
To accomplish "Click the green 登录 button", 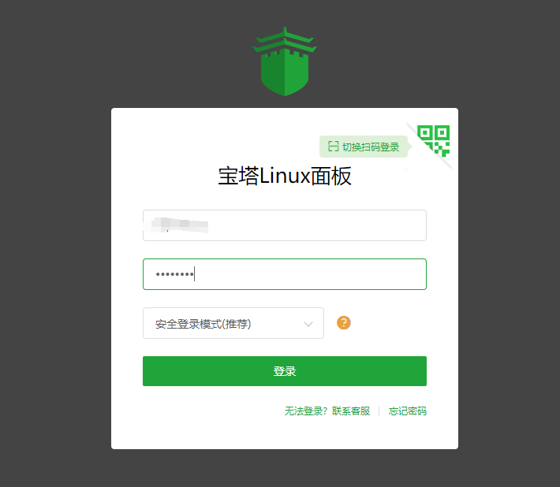I will tap(285, 371).
